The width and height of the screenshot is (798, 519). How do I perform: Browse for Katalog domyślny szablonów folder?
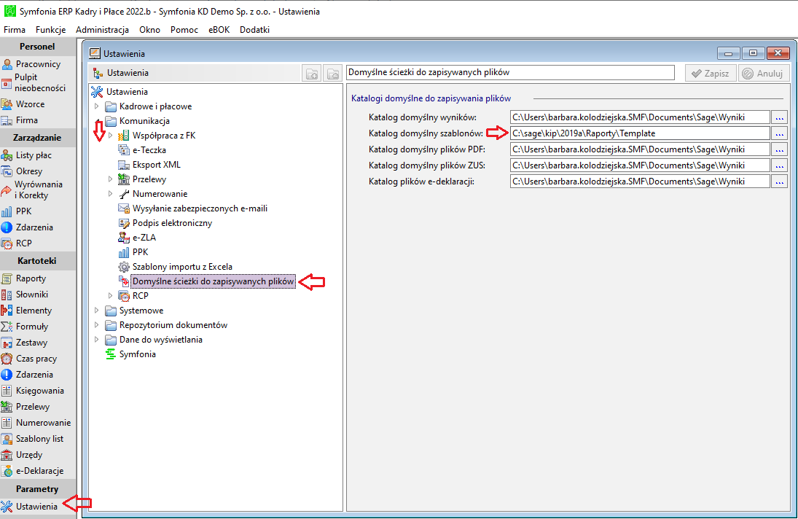779,133
